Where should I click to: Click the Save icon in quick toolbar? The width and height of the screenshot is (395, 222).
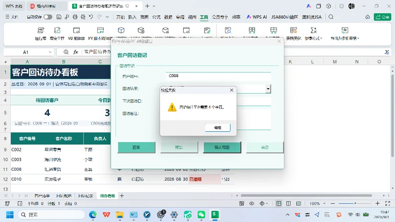click(x=59, y=17)
